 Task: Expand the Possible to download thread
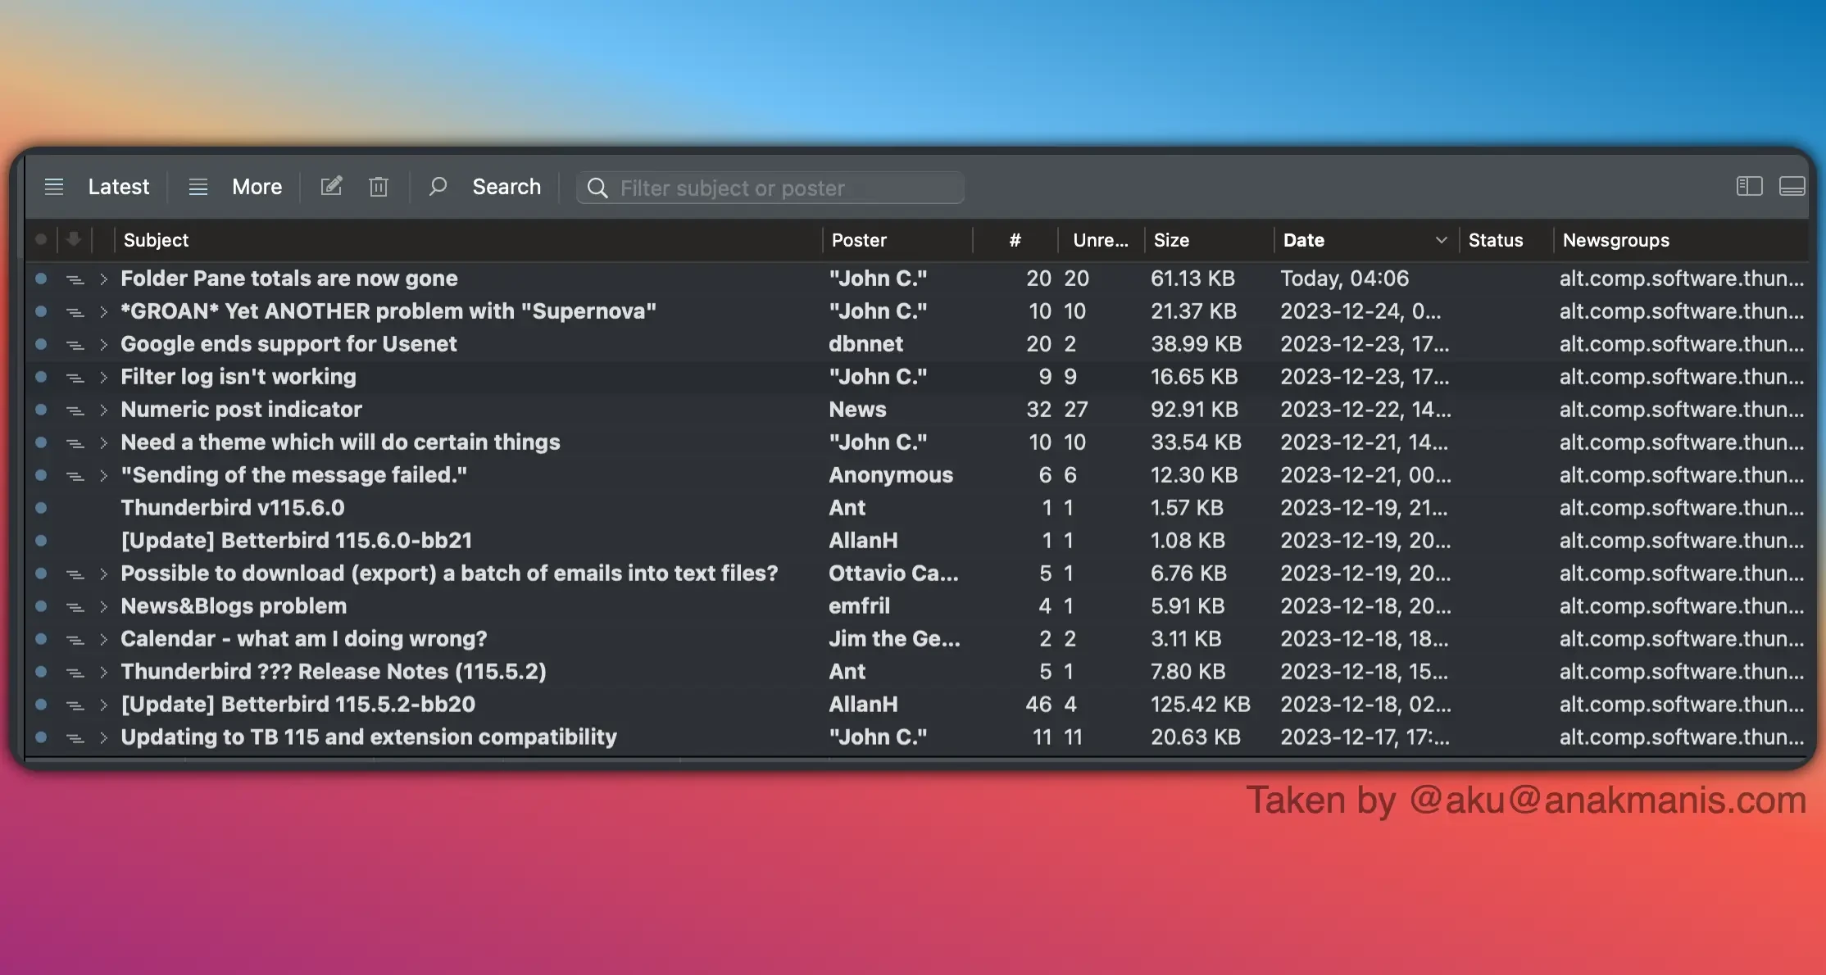click(x=104, y=574)
